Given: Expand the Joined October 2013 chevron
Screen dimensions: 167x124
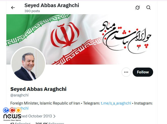Looking at the screenshot, I should coord(54,116).
